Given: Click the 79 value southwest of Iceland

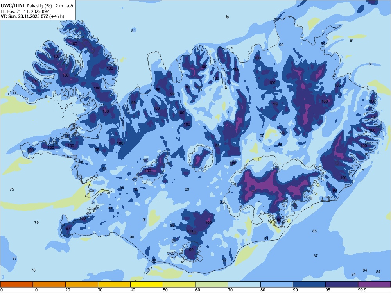Looking at the screenshot, I should coord(36,223).
